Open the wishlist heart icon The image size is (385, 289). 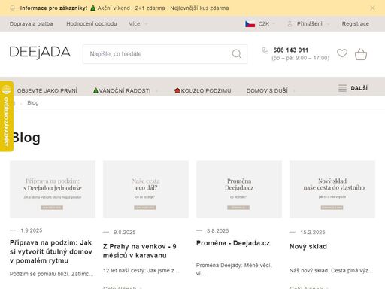click(342, 53)
